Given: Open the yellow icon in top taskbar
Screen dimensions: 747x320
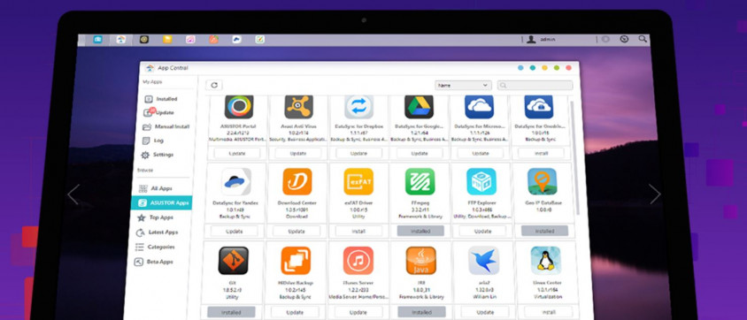Looking at the screenshot, I should (x=167, y=40).
